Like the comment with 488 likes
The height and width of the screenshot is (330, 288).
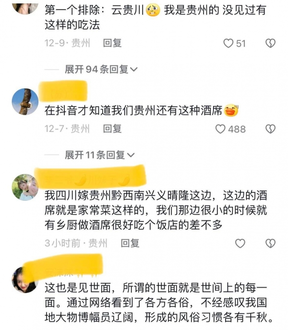[x=220, y=129]
